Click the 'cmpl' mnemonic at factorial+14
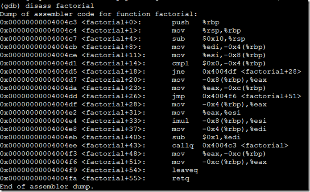The image size is (310, 192). coord(180,63)
